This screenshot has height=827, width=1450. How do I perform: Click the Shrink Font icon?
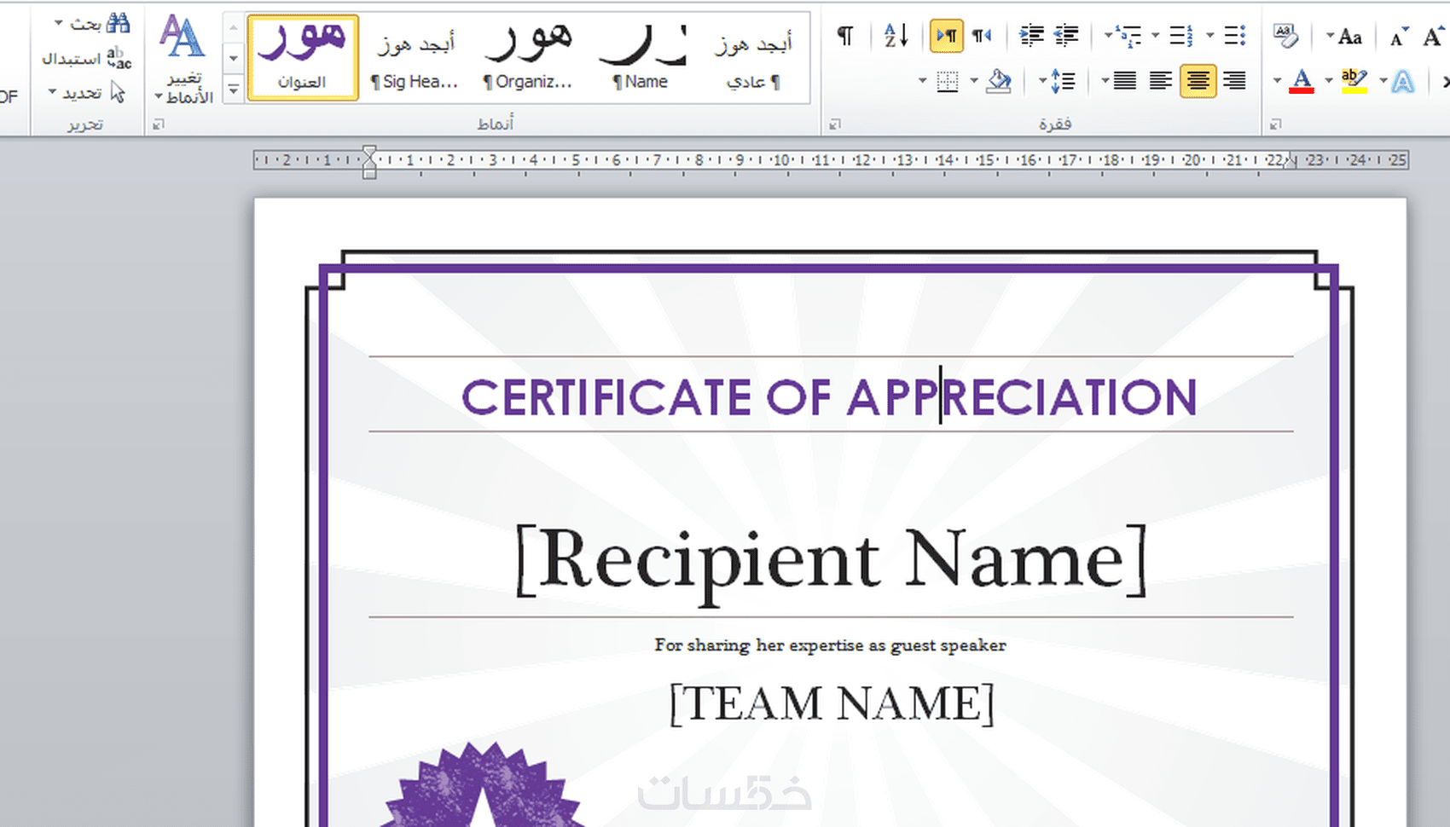point(1399,37)
